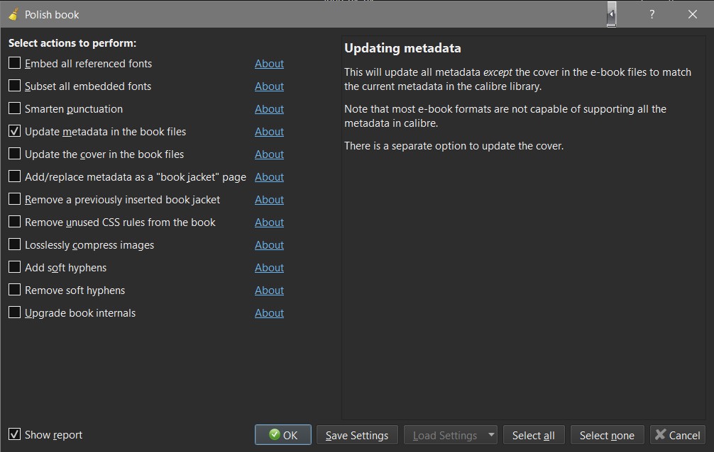Close the Polish book dialog

point(693,14)
